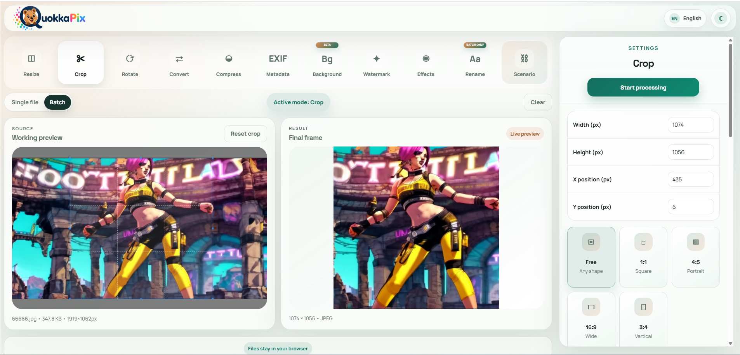The height and width of the screenshot is (355, 740).
Task: Click the 1074 × 1056 • JPEG text
Action: point(311,318)
